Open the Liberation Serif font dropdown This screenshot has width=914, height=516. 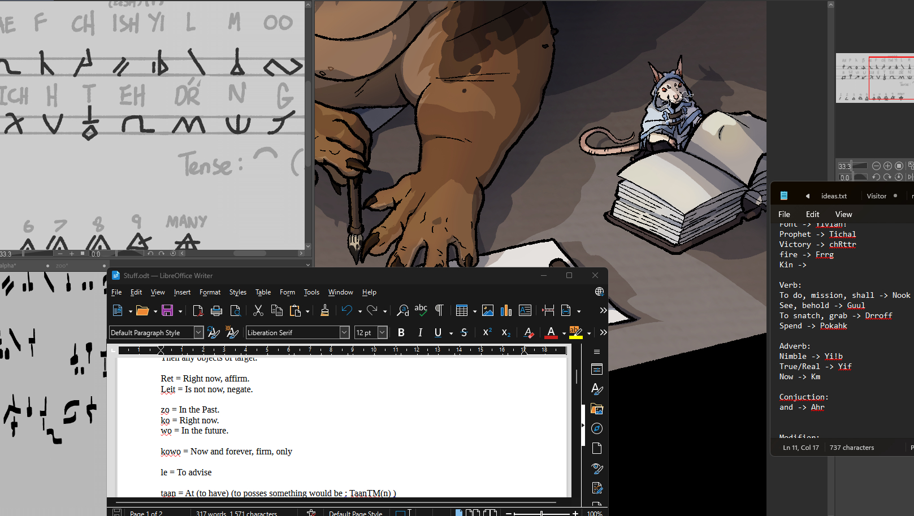(x=344, y=332)
